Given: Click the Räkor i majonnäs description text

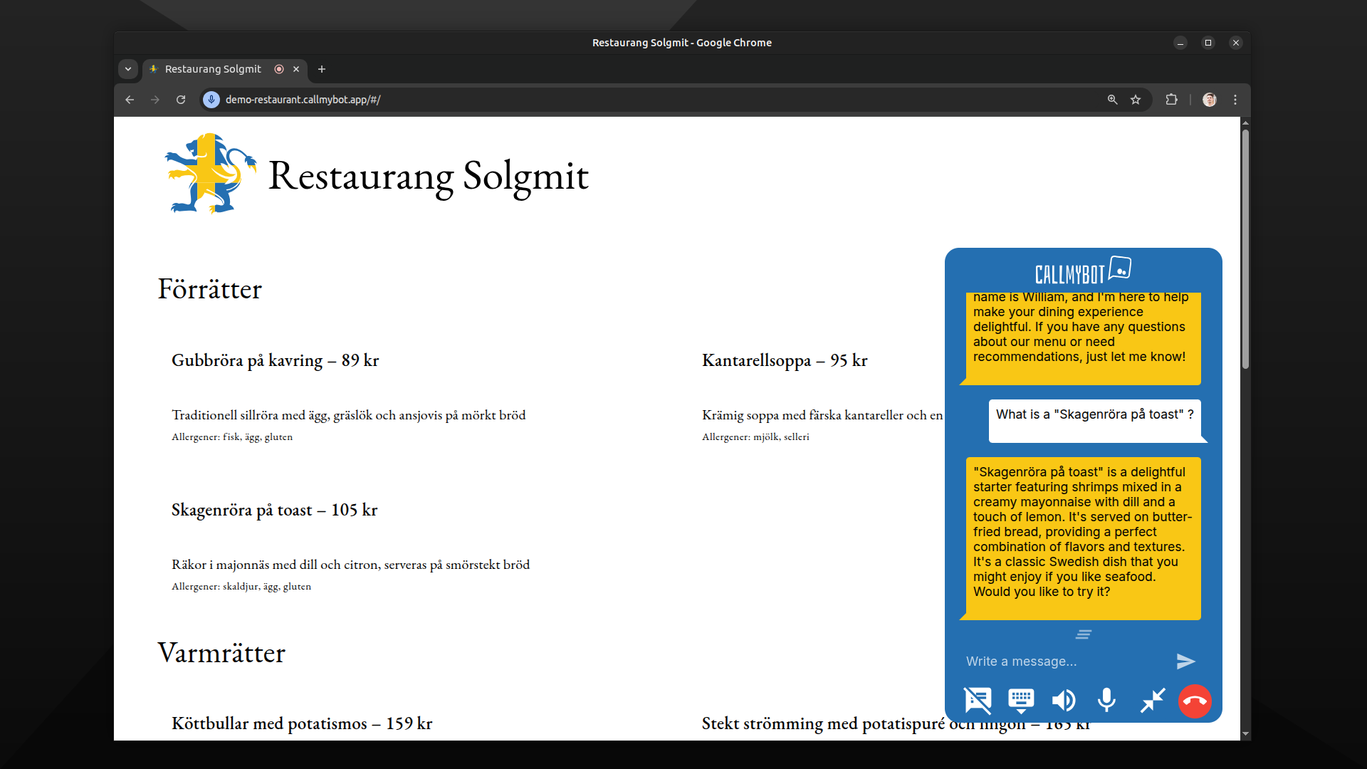Looking at the screenshot, I should (x=350, y=565).
